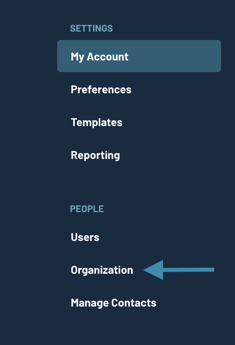Access user list from Users link
Screen dimensions: 235x345
(x=85, y=237)
